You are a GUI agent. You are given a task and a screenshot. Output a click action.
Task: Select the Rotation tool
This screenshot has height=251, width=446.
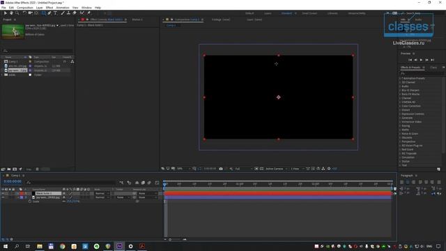tap(24, 13)
